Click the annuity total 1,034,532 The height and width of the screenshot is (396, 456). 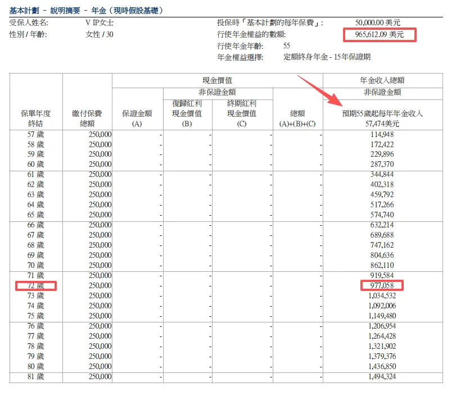tap(382, 296)
